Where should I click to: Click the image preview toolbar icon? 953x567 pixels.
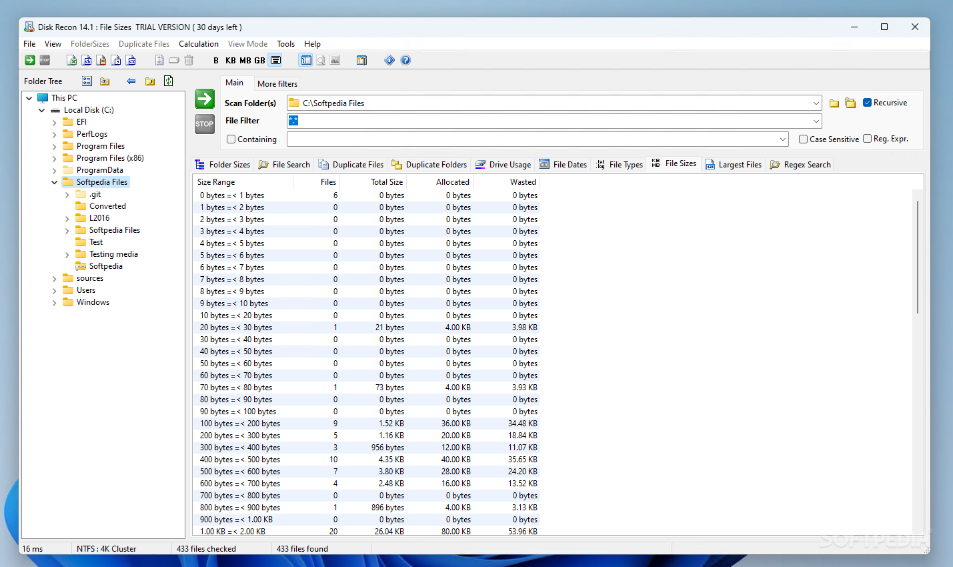click(335, 60)
